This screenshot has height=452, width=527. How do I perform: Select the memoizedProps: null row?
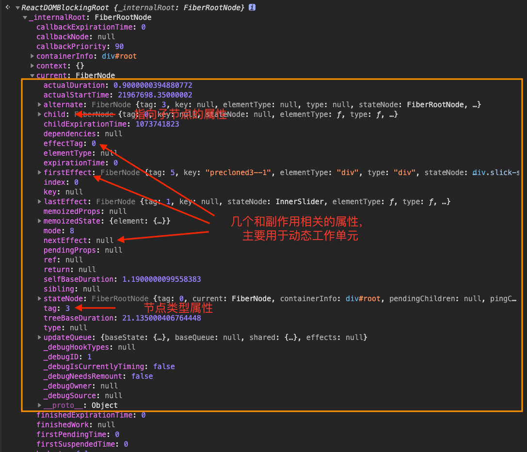click(85, 211)
